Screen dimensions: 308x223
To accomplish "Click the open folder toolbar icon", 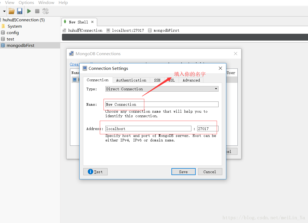I will point(11,11).
